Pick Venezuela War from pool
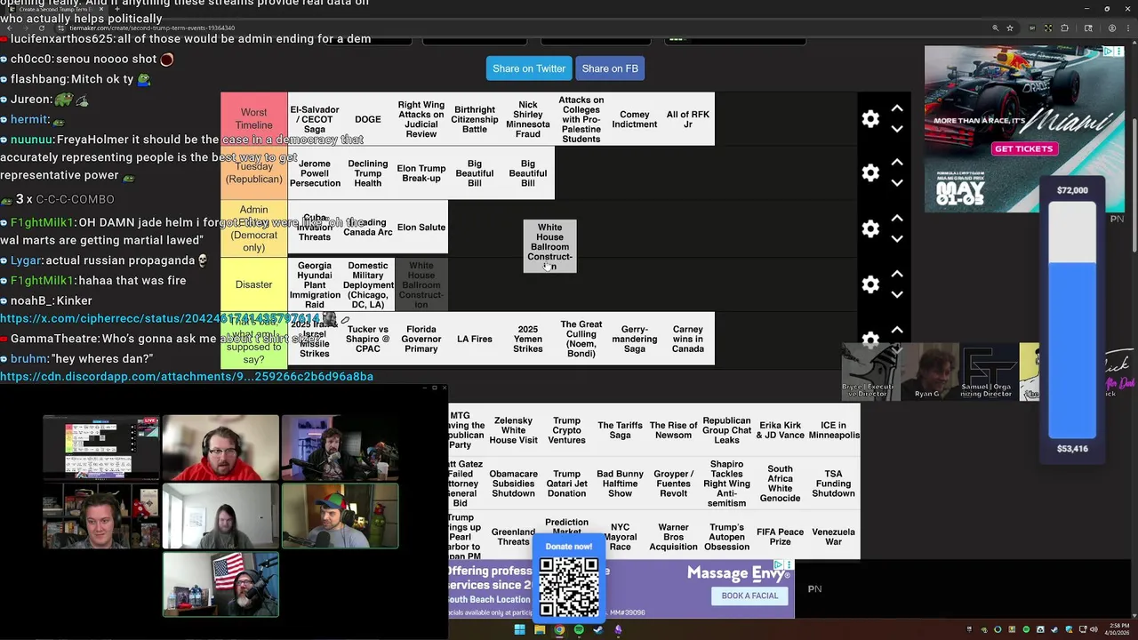This screenshot has height=640, width=1138. tap(833, 537)
